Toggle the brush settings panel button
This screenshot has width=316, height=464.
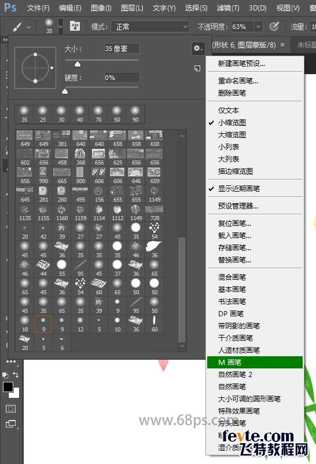tap(75, 27)
